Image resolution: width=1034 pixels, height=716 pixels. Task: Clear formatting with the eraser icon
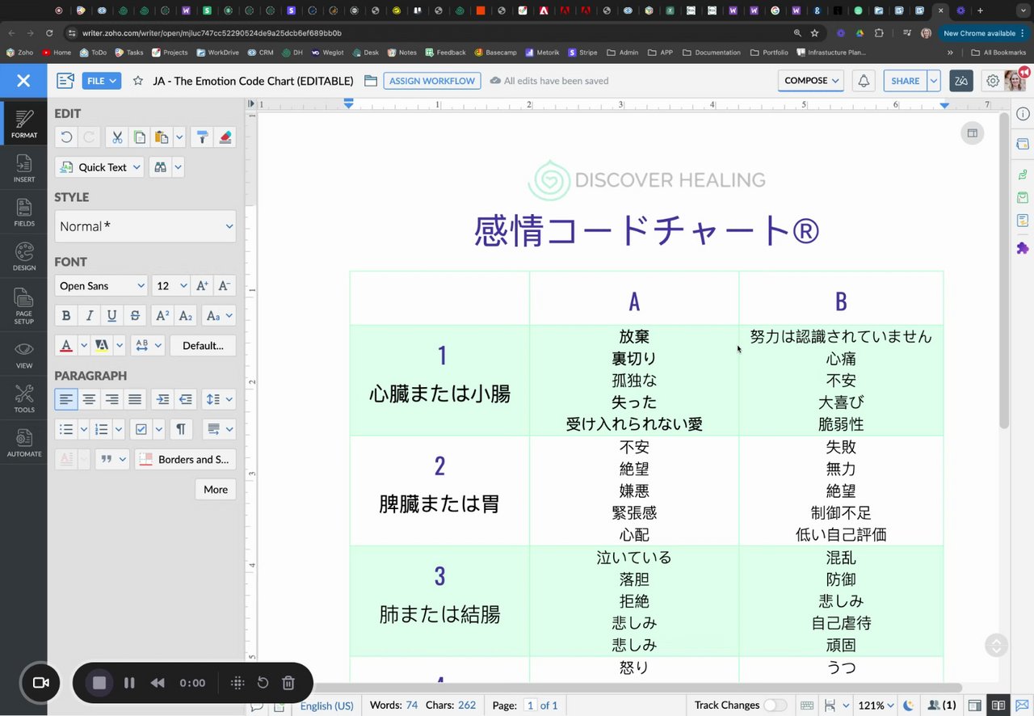click(x=225, y=137)
